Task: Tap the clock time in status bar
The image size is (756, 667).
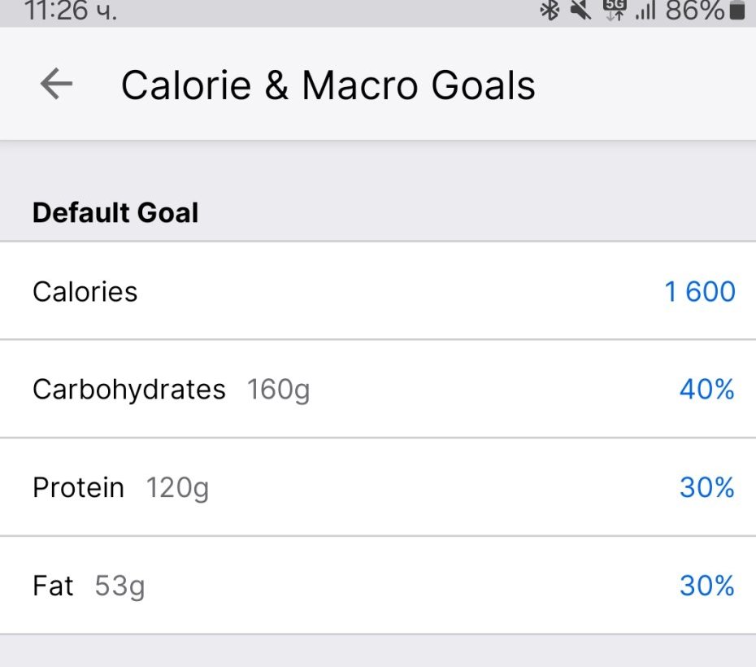Action: (71, 11)
